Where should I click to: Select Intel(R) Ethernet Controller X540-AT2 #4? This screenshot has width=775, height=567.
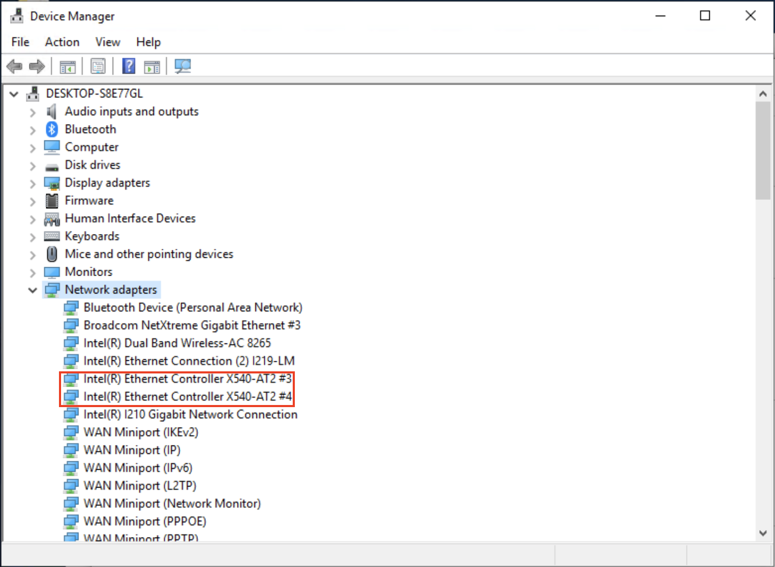coord(187,397)
